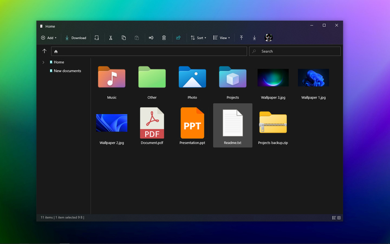The width and height of the screenshot is (390, 244).
Task: Open the Sort dropdown
Action: (x=198, y=38)
